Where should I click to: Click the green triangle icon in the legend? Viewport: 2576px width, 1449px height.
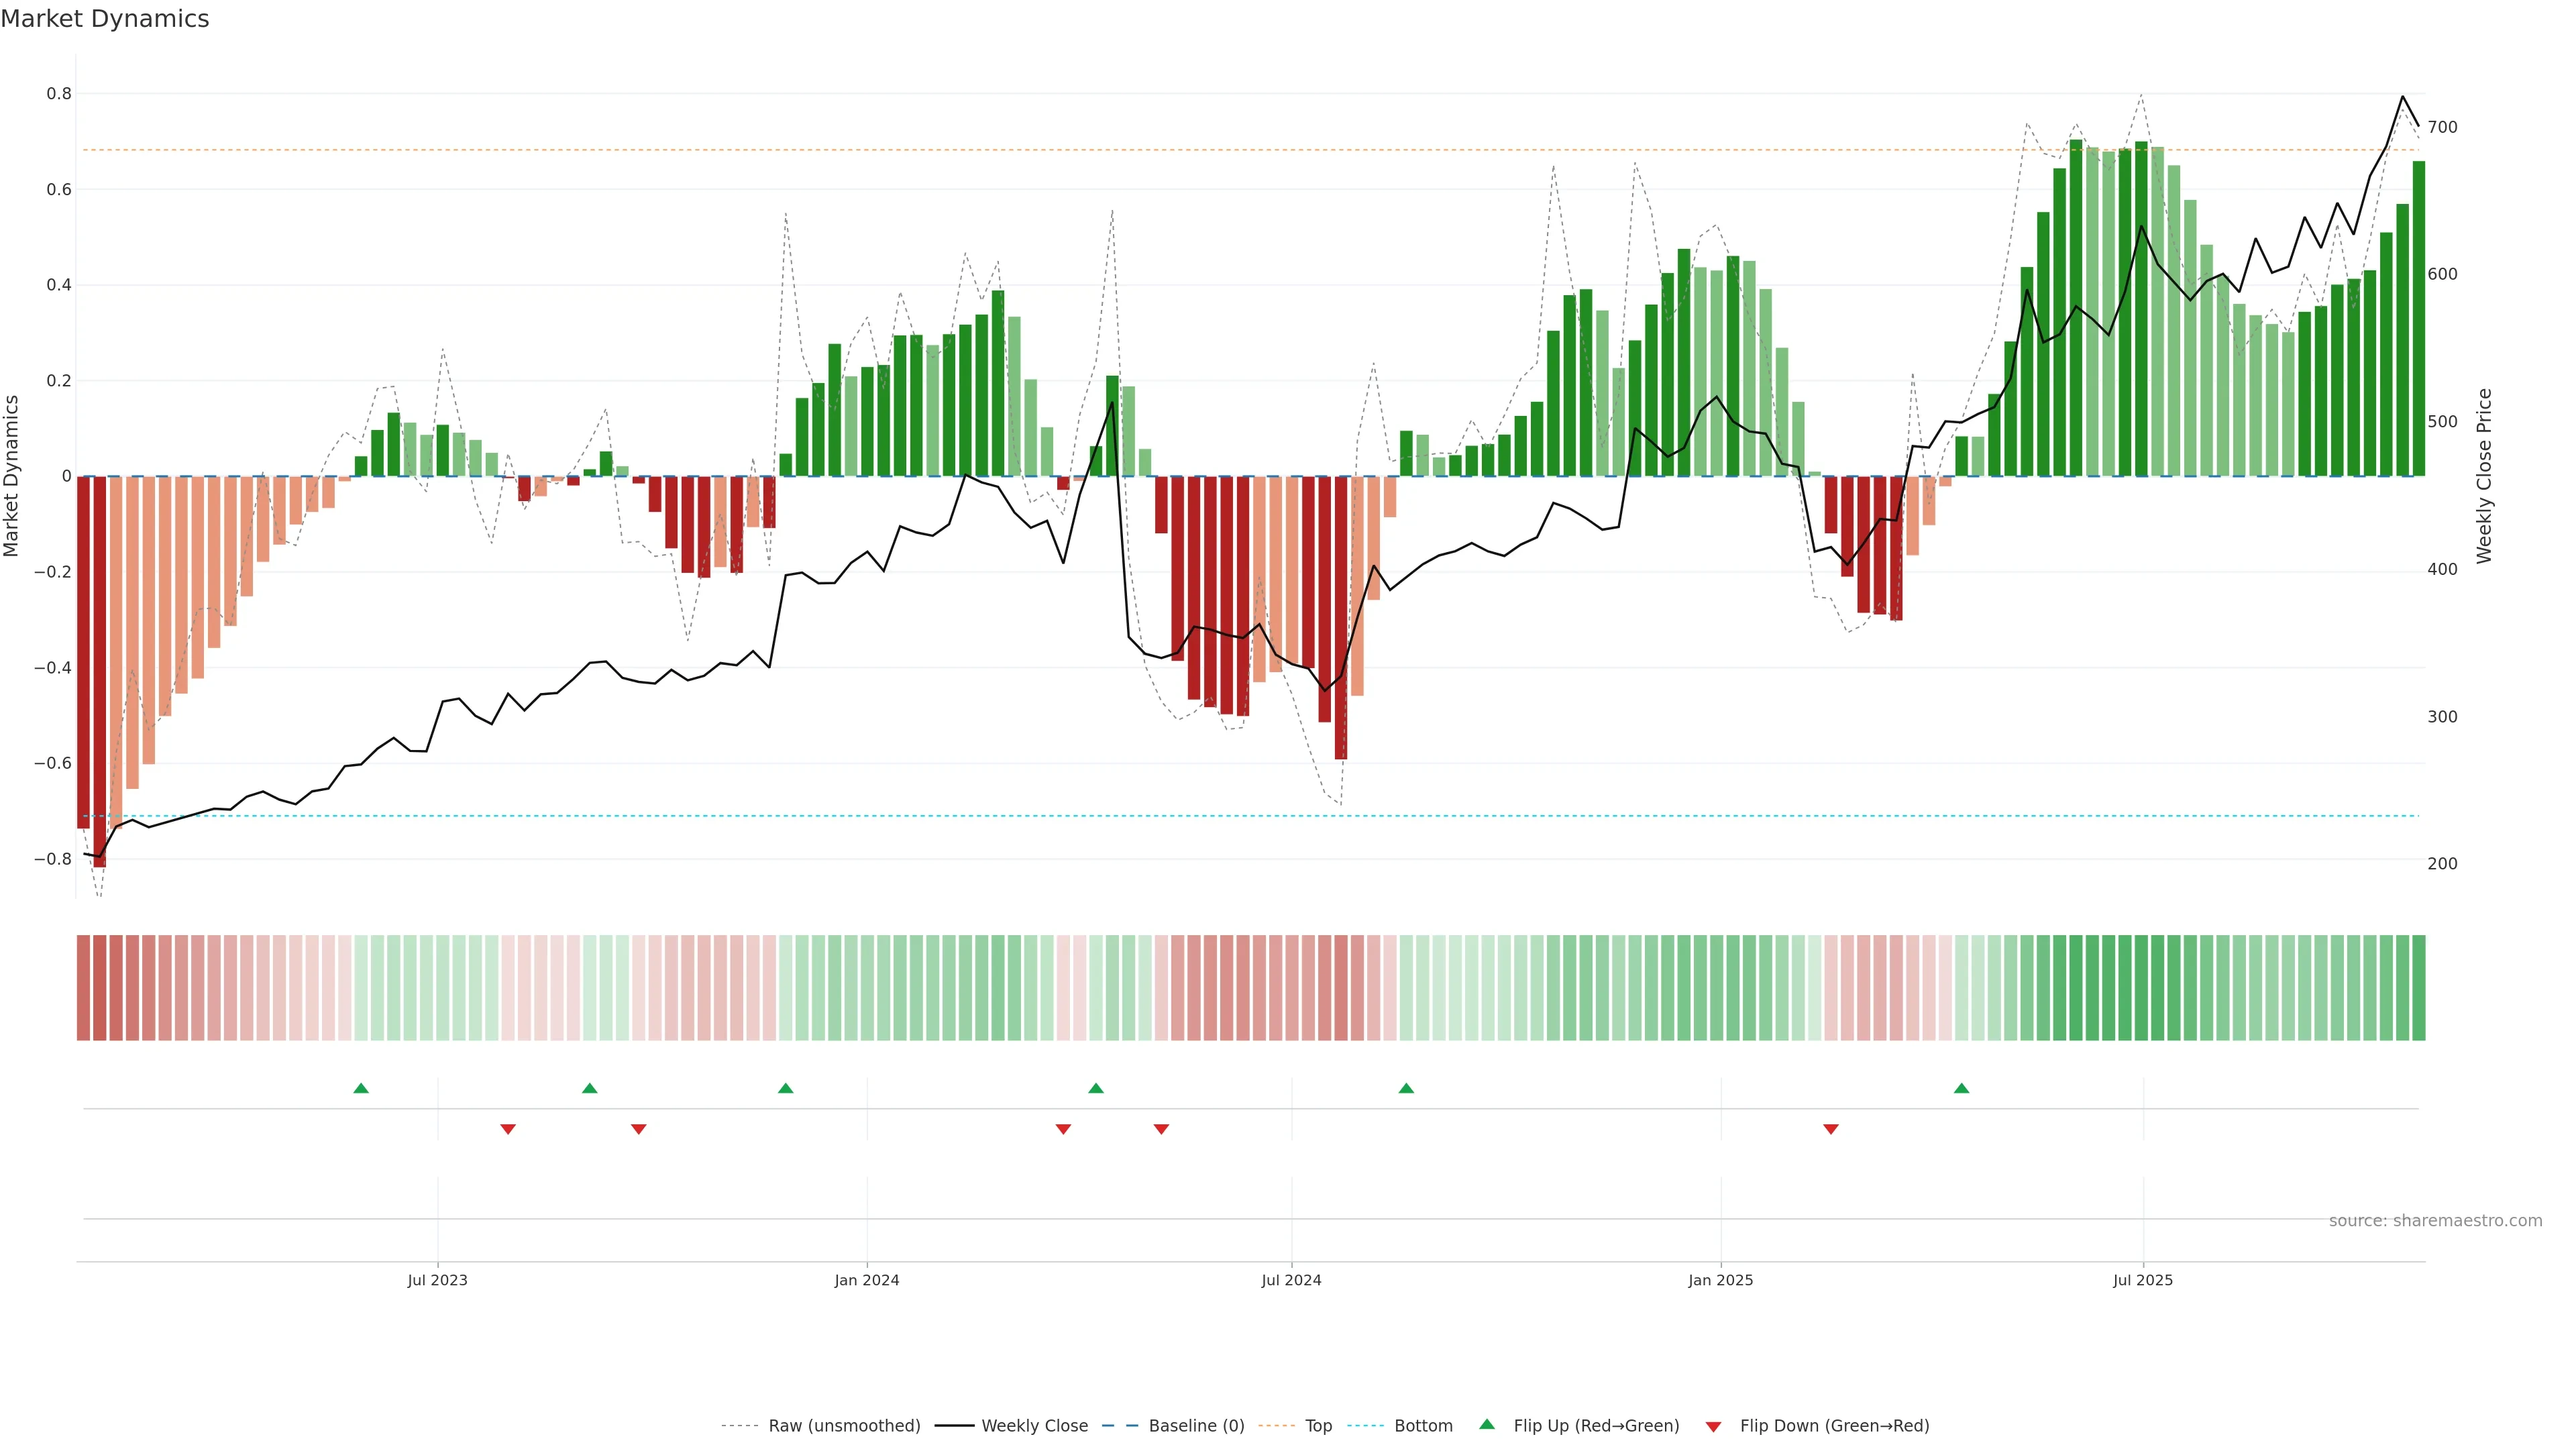point(1487,1424)
